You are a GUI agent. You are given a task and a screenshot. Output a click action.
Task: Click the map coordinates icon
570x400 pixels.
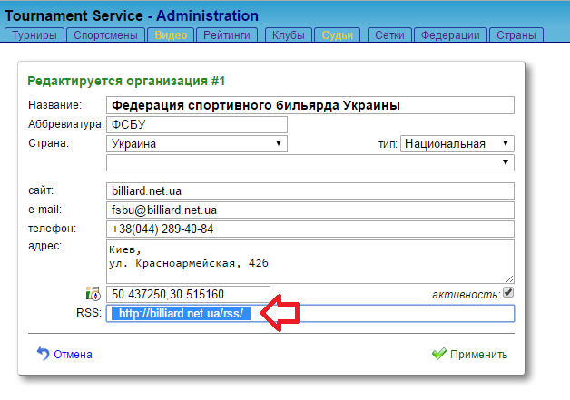coord(93,294)
